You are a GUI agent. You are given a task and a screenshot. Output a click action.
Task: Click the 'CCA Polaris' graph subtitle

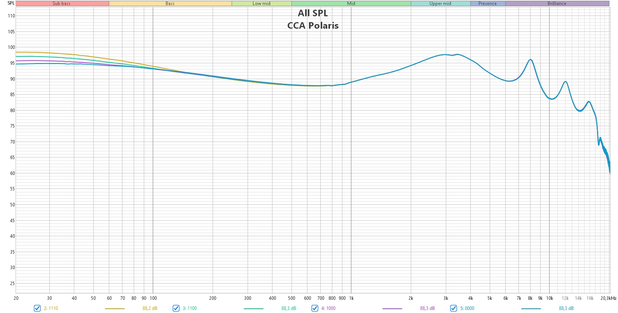(313, 26)
